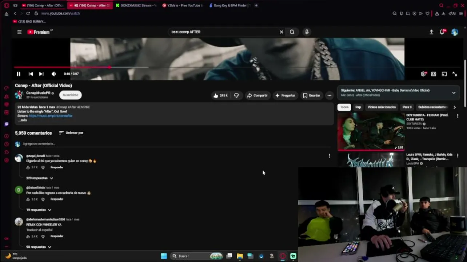Viewport: 467px width, 262px height.
Task: Open File Explorer from taskbar
Action: 240,256
